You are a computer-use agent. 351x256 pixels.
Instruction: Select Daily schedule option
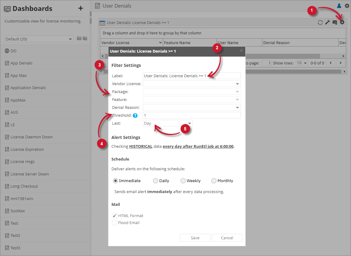(x=156, y=181)
